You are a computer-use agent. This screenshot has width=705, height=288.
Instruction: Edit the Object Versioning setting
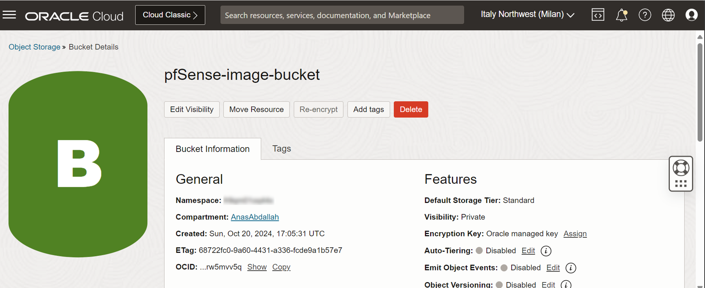548,284
